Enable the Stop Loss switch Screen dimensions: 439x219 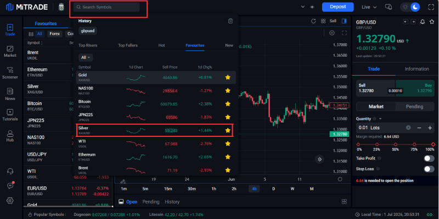429,169
